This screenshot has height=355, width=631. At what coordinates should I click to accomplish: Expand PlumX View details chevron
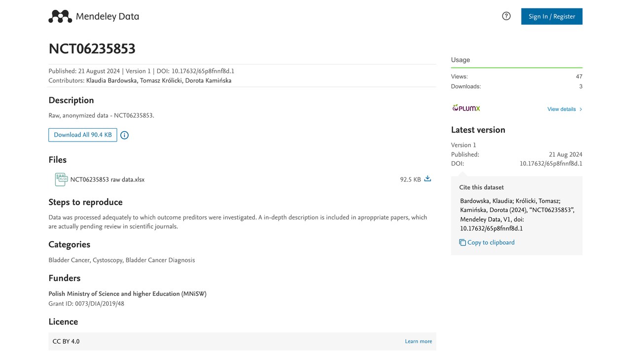(x=581, y=109)
